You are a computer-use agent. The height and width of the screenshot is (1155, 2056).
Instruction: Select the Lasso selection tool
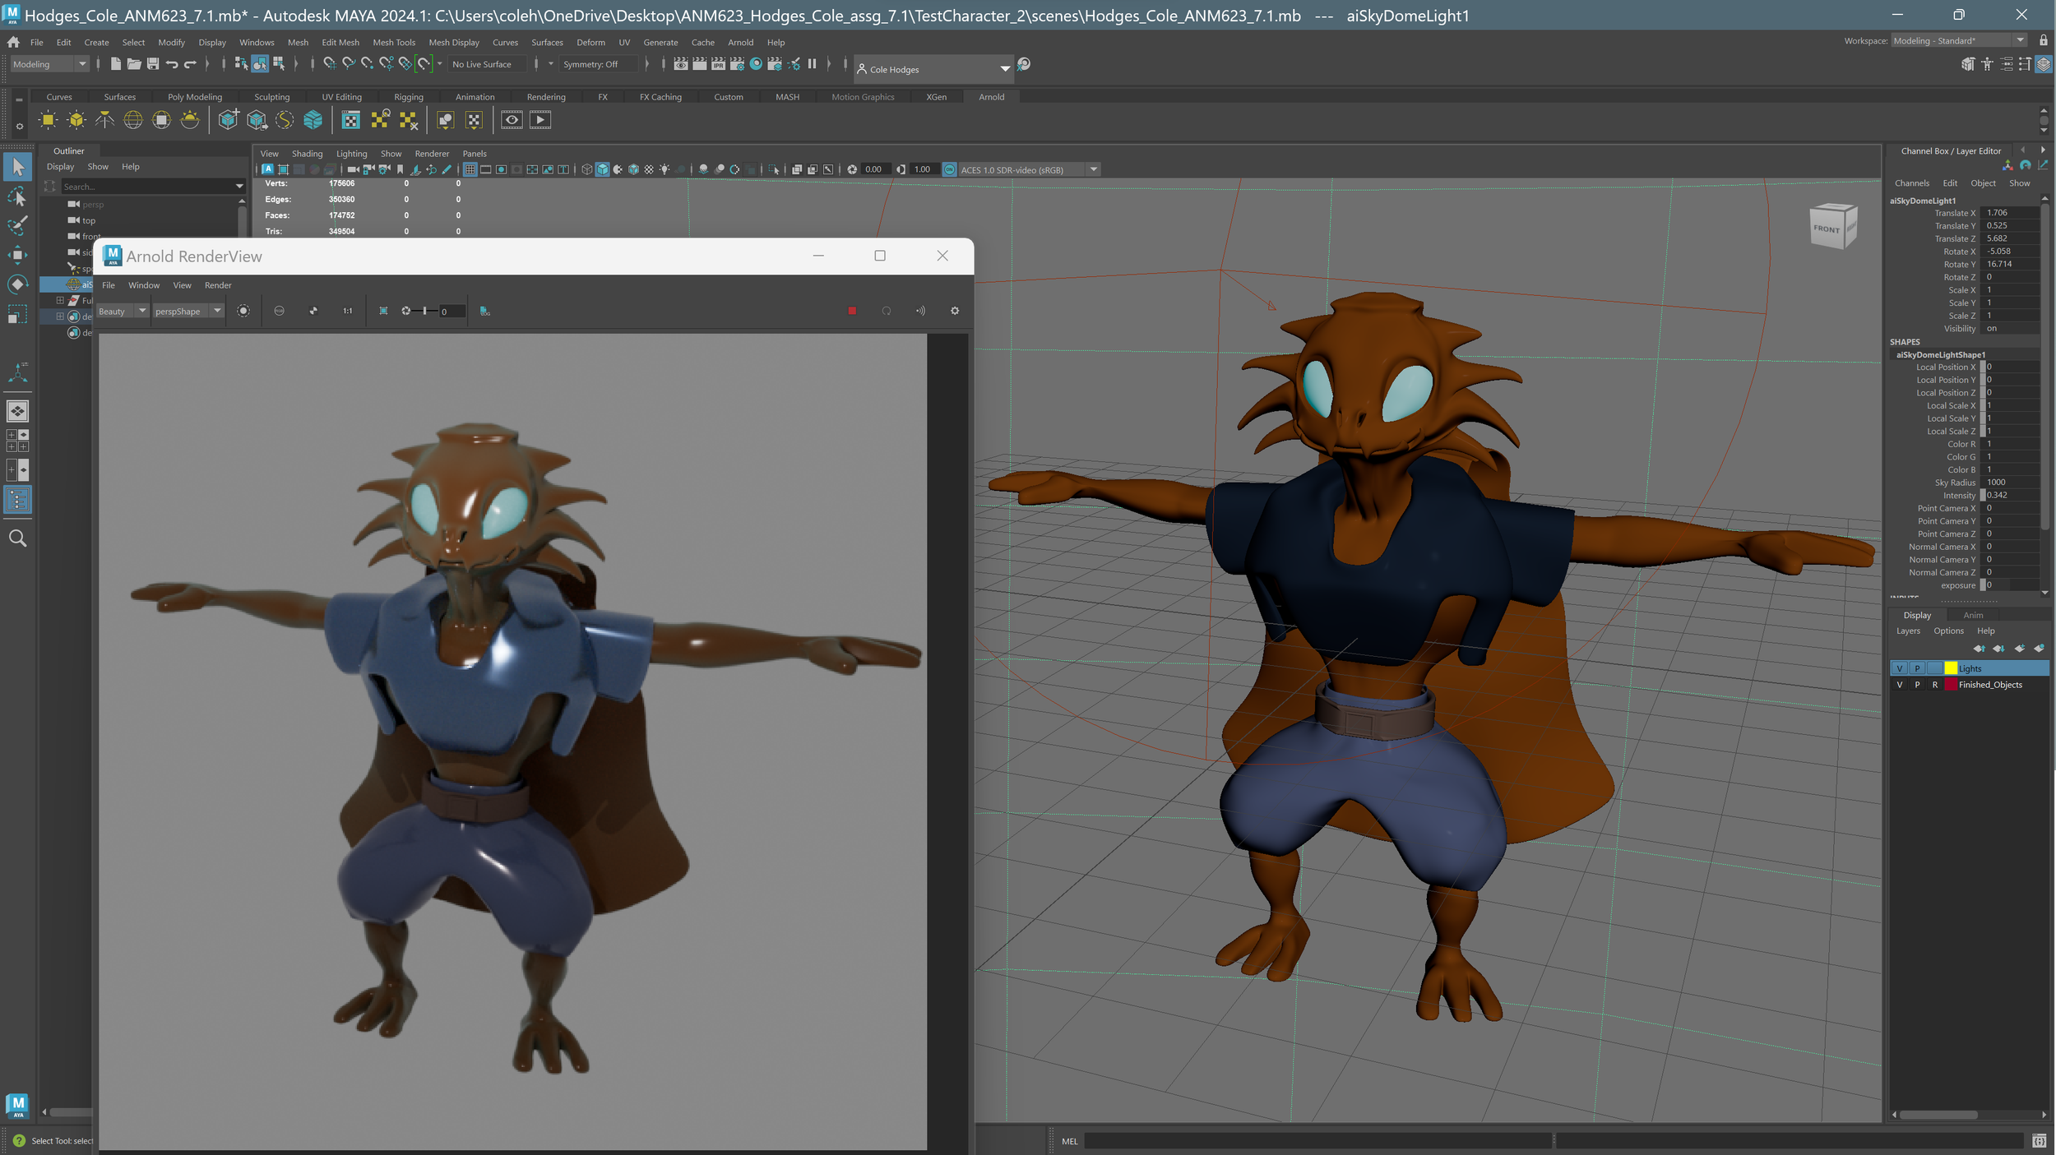click(17, 196)
